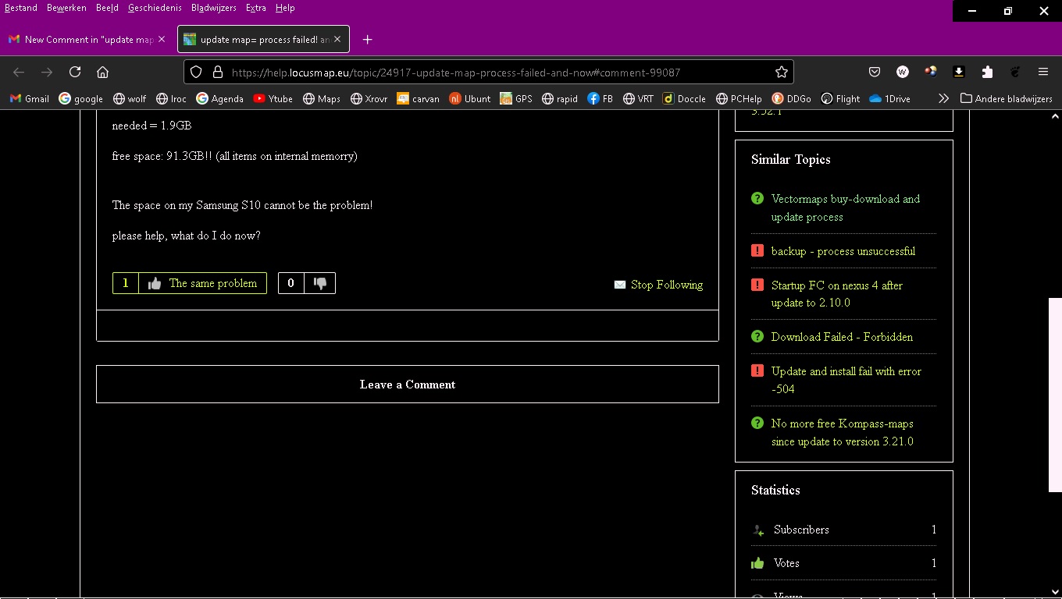Open the Firefox hamburger application menu
The image size is (1062, 599).
(1043, 72)
